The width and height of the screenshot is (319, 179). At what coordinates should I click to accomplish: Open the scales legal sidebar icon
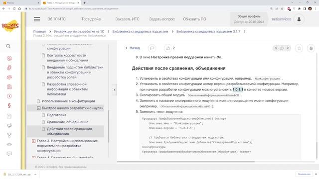pyautogui.click(x=9, y=78)
